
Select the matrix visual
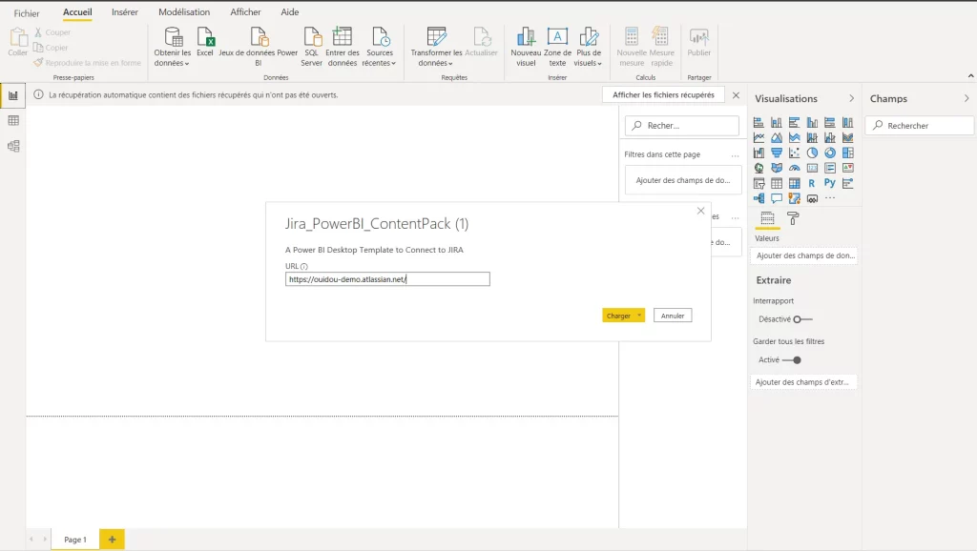click(795, 183)
